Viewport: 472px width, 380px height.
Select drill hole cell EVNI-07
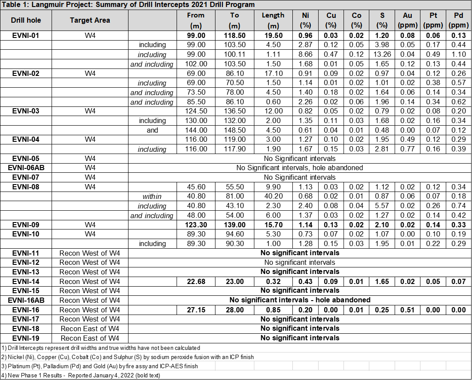26,177
